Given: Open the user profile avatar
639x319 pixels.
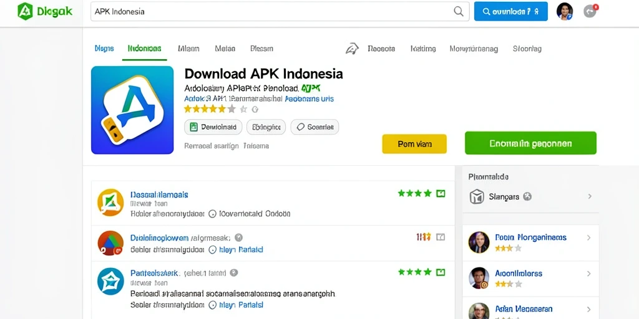Looking at the screenshot, I should pyautogui.click(x=564, y=11).
